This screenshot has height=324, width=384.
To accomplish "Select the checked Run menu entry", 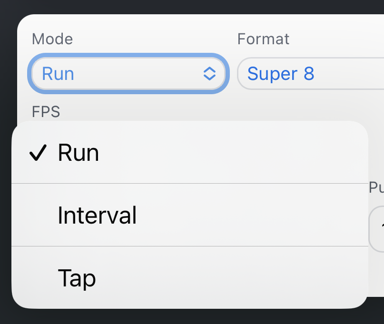I will 189,153.
